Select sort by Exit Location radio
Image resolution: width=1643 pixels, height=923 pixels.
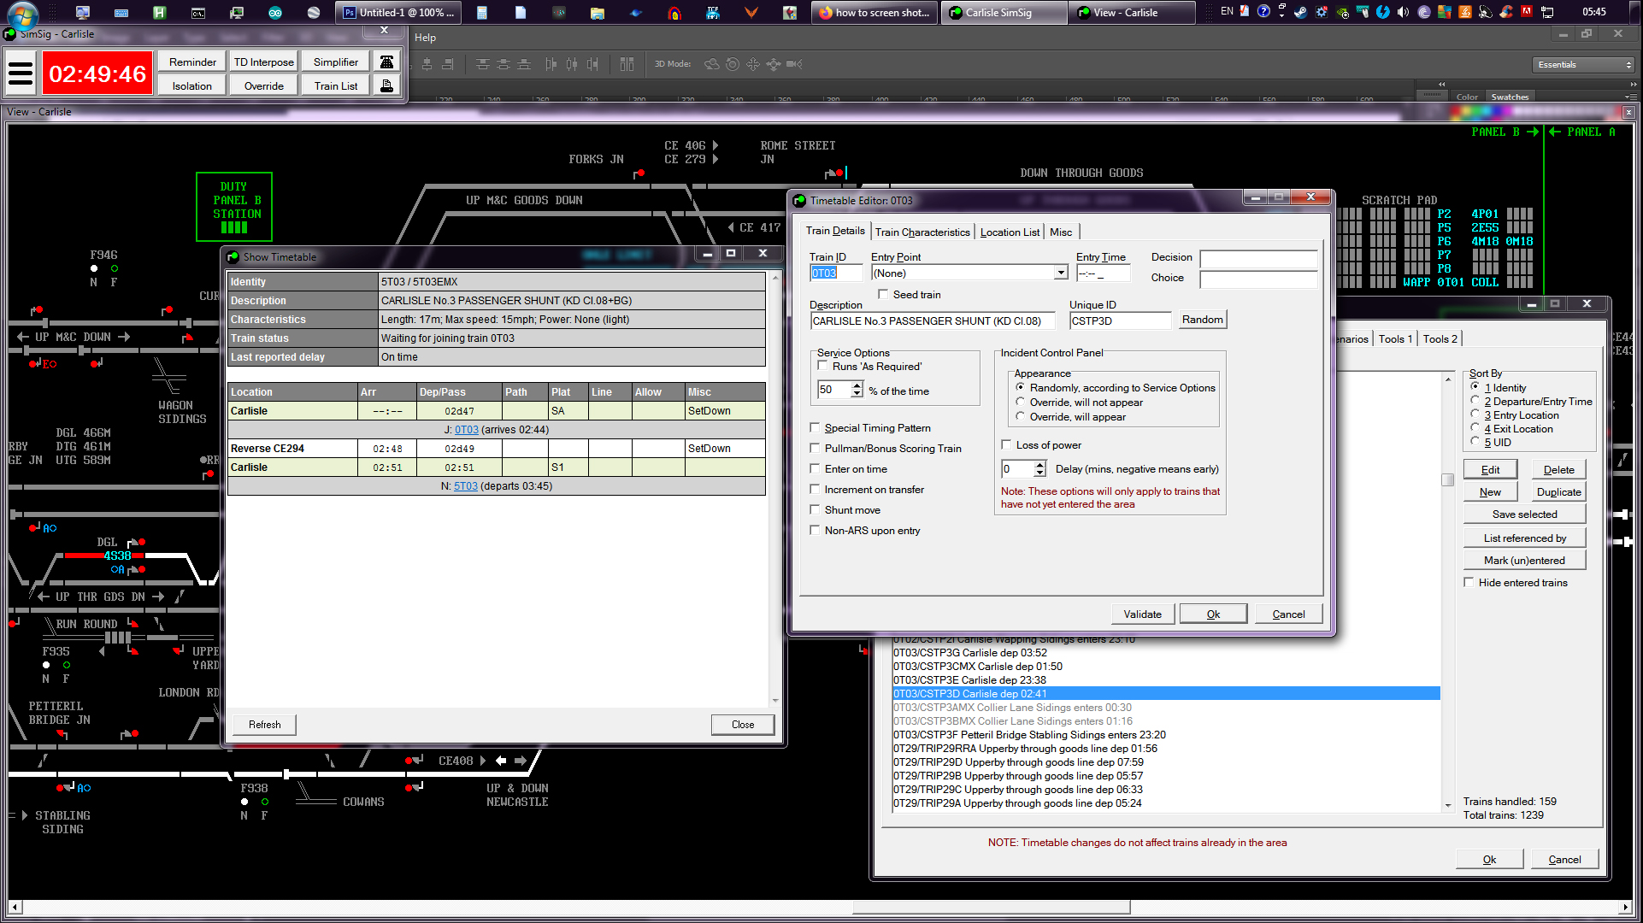tap(1475, 428)
